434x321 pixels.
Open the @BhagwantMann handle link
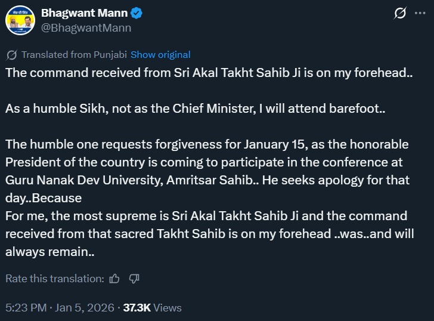86,27
